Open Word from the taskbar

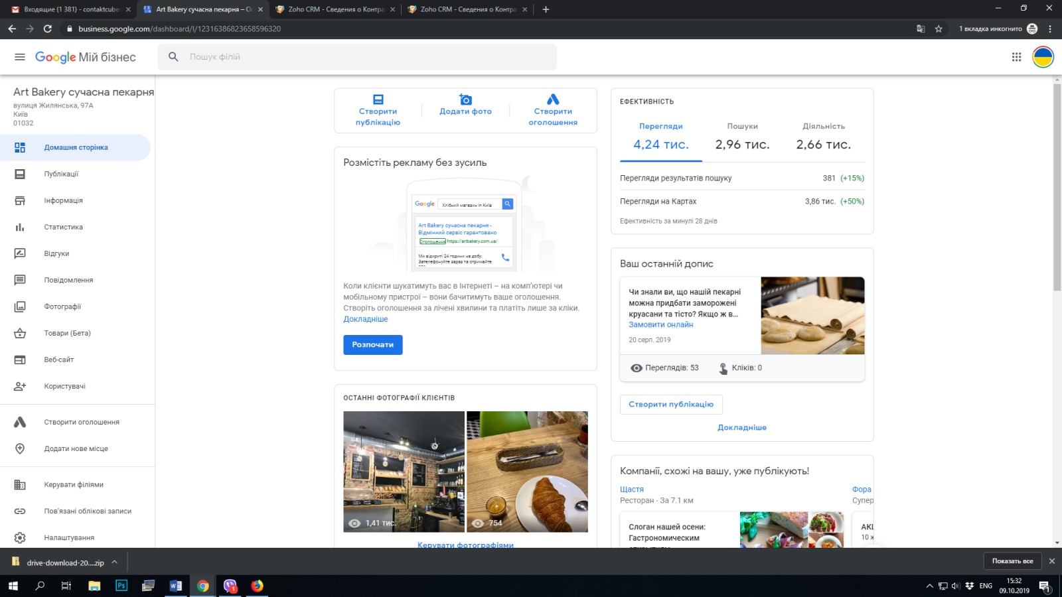(176, 586)
